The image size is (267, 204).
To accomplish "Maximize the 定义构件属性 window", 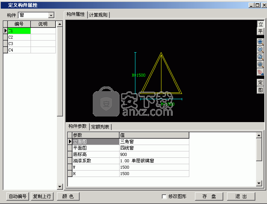I will tap(258, 5).
